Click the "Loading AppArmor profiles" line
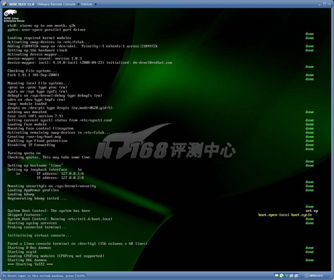 point(33,190)
